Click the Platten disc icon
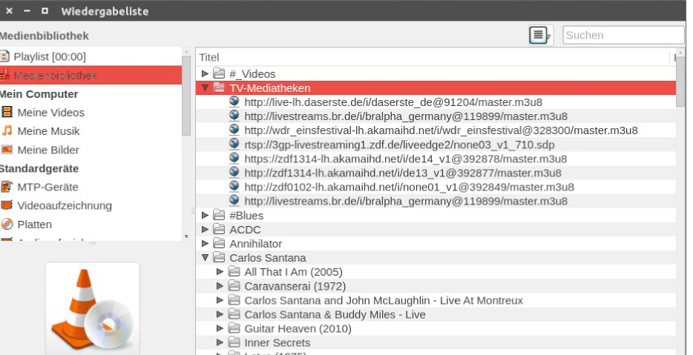This screenshot has height=355, width=693. pyautogui.click(x=7, y=225)
